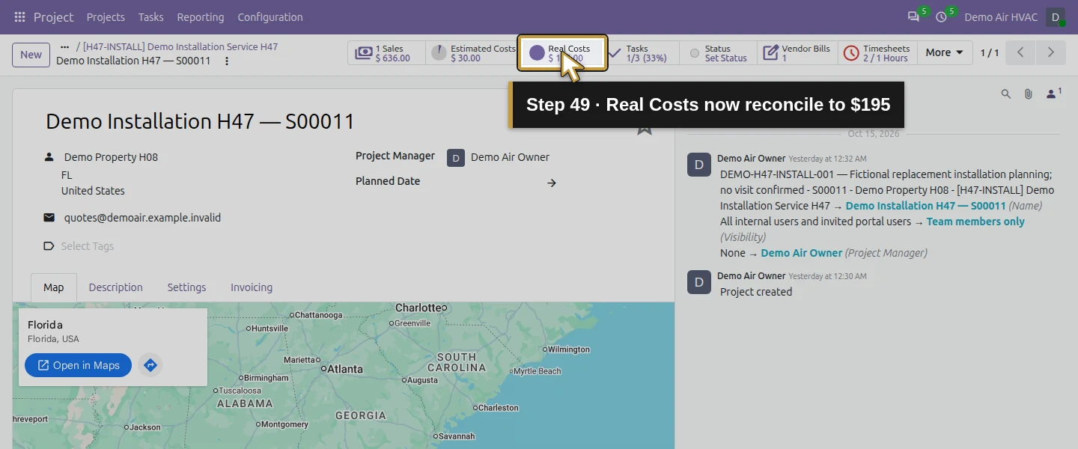
Task: Click 'Demo Installation H47 — S00011' chatter value
Action: pyautogui.click(x=925, y=206)
